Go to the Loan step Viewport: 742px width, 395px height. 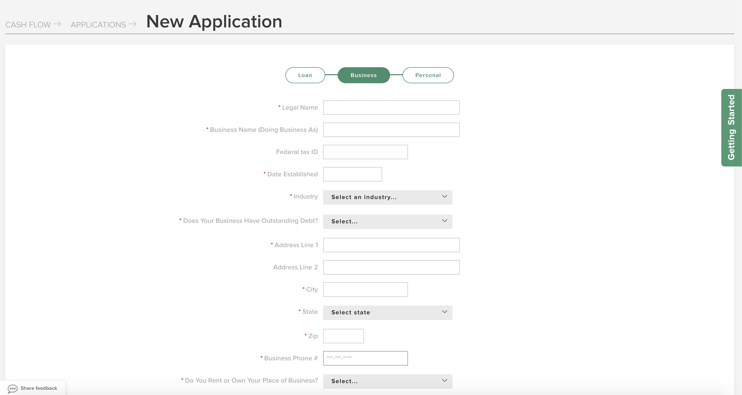[305, 75]
